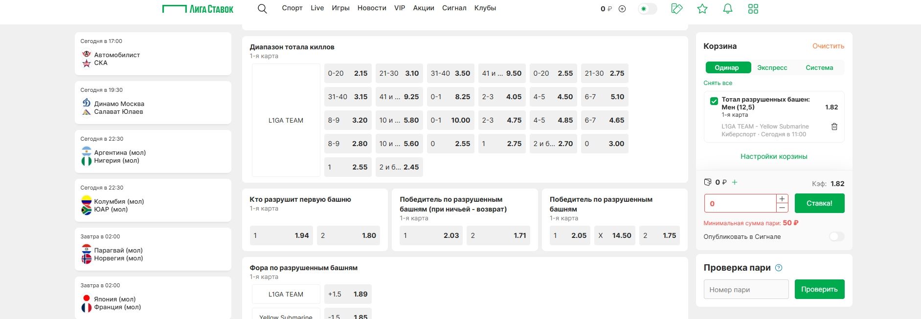Click help icon next to Проверка пари

coord(779,268)
